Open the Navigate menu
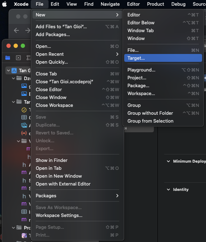Image resolution: width=206 pixels, height=242 pixels. point(110,4)
